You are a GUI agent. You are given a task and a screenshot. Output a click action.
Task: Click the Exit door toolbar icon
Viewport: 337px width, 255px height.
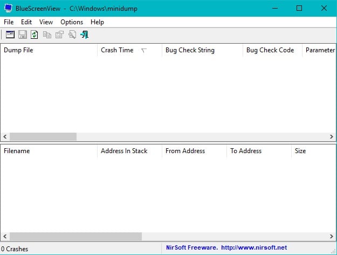(85, 35)
